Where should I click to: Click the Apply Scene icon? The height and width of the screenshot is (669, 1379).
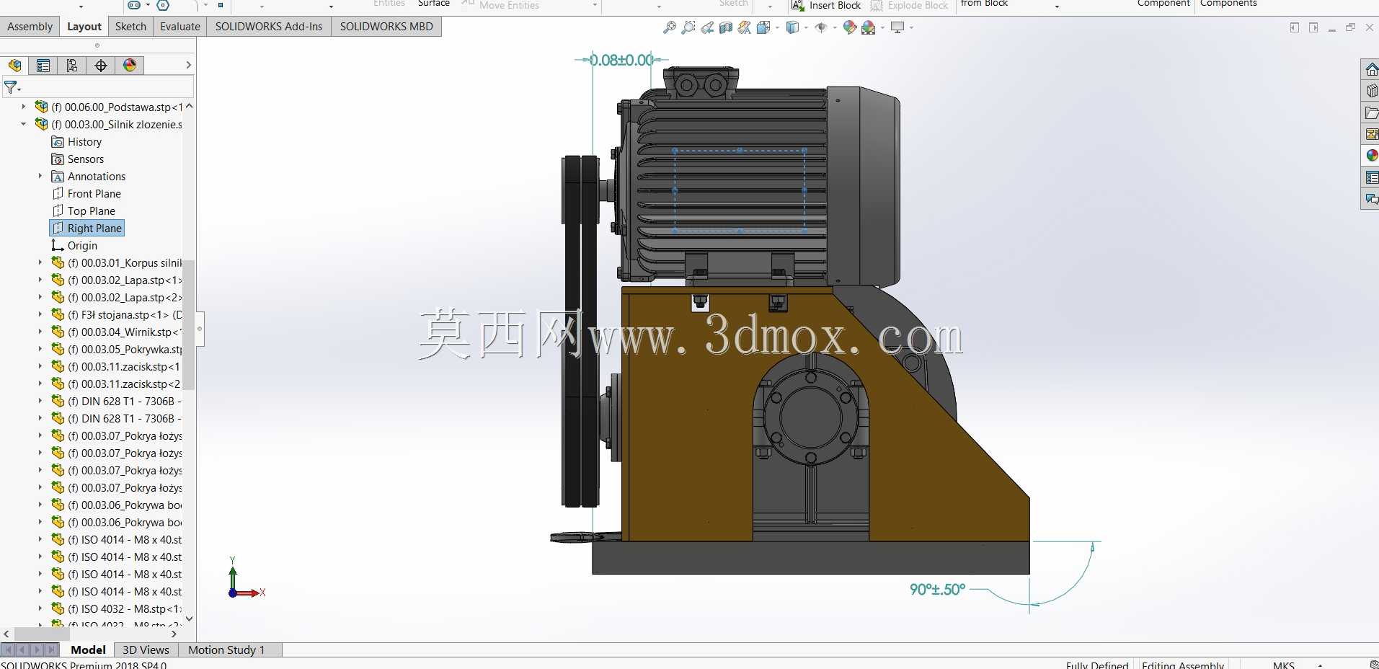pos(869,27)
